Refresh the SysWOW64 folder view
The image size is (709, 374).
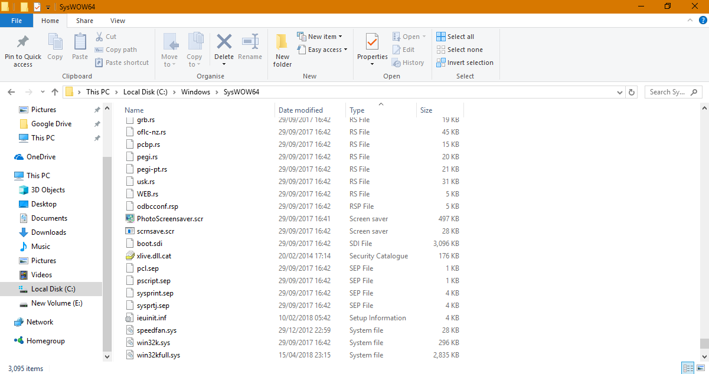pyautogui.click(x=632, y=92)
